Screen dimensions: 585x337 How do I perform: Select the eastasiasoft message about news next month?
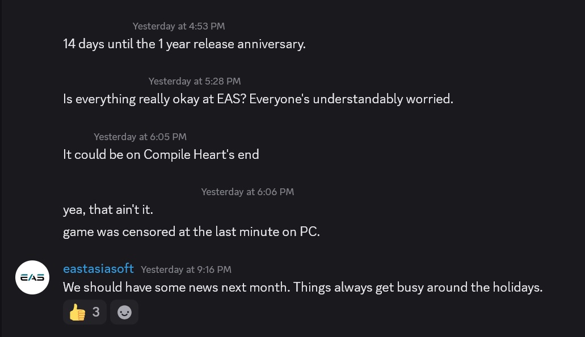click(302, 287)
